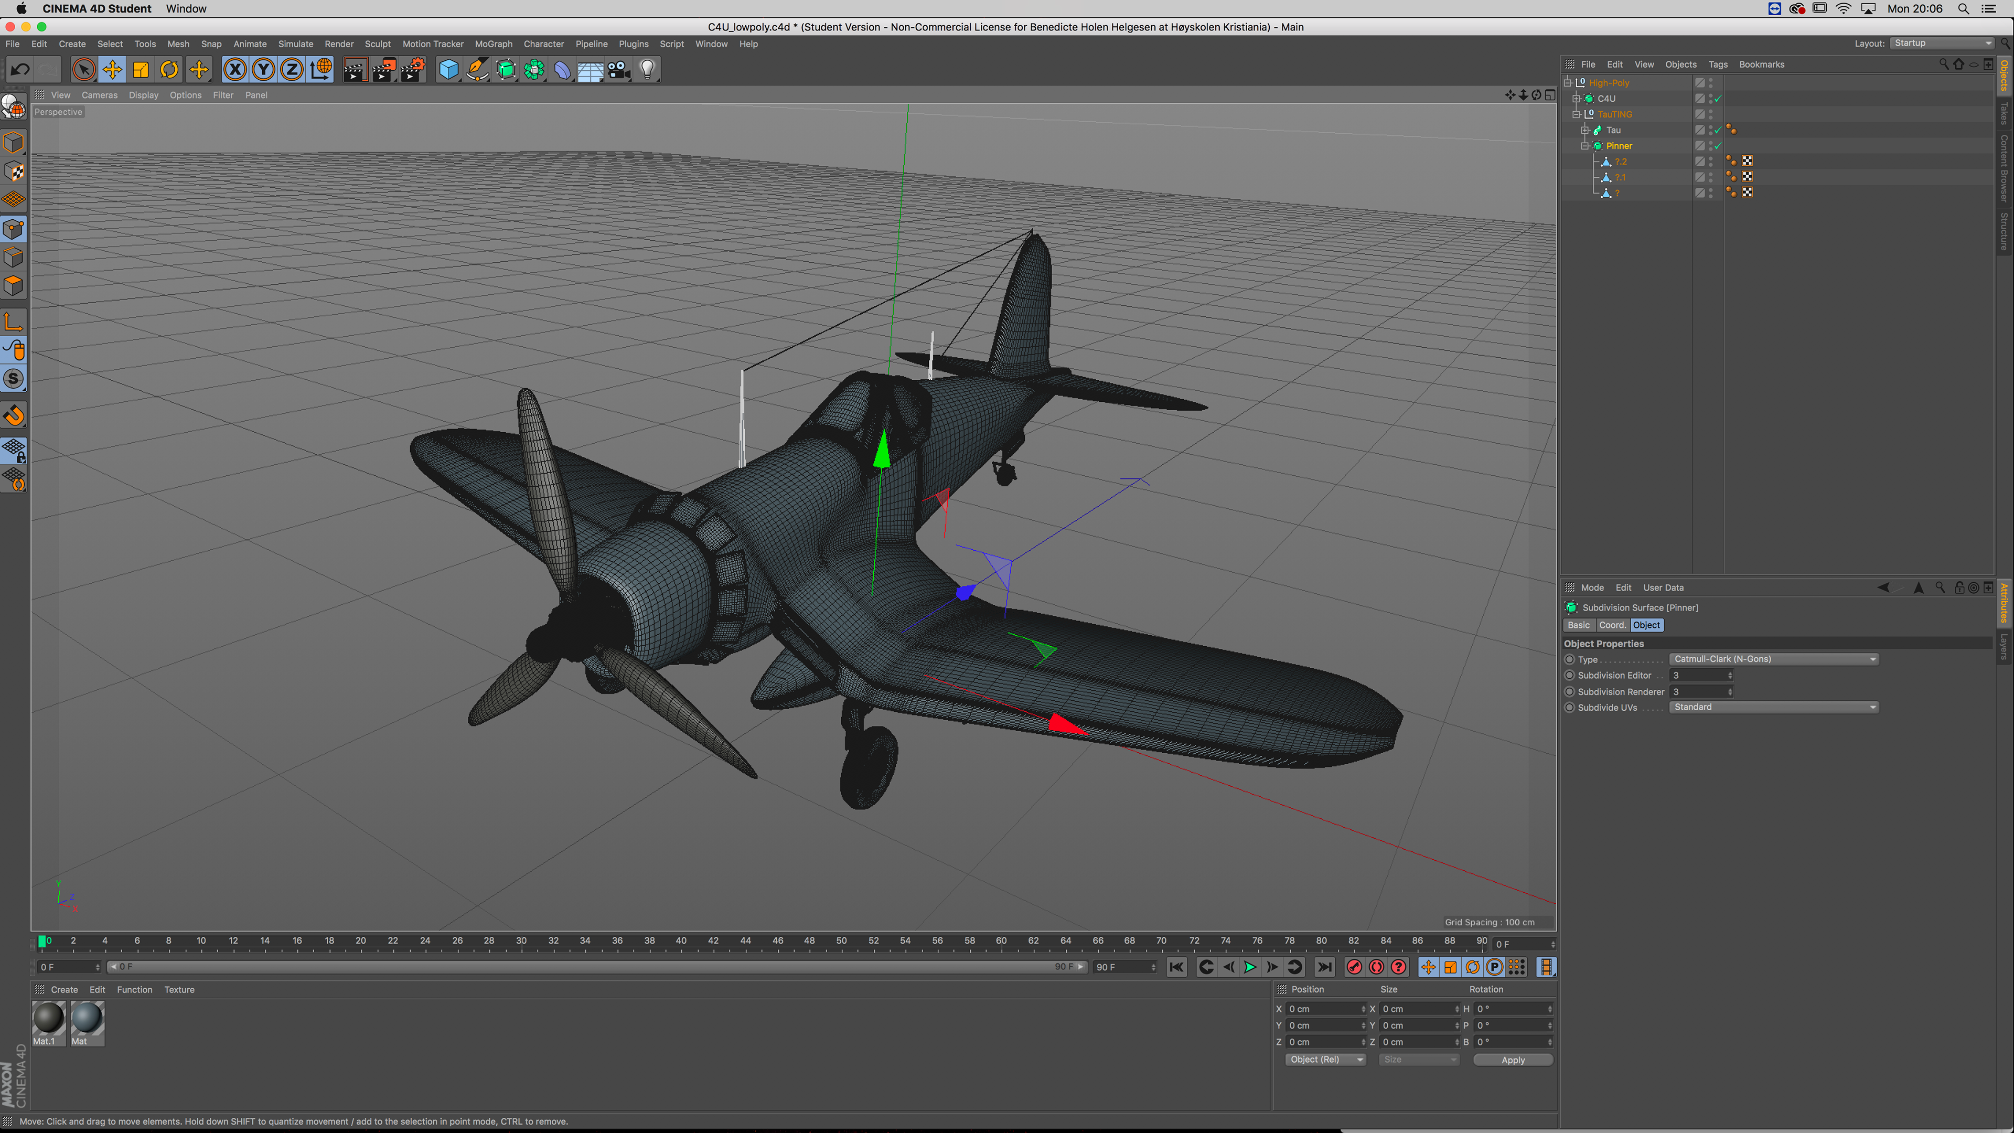Click the Undo arrow icon

(x=19, y=70)
